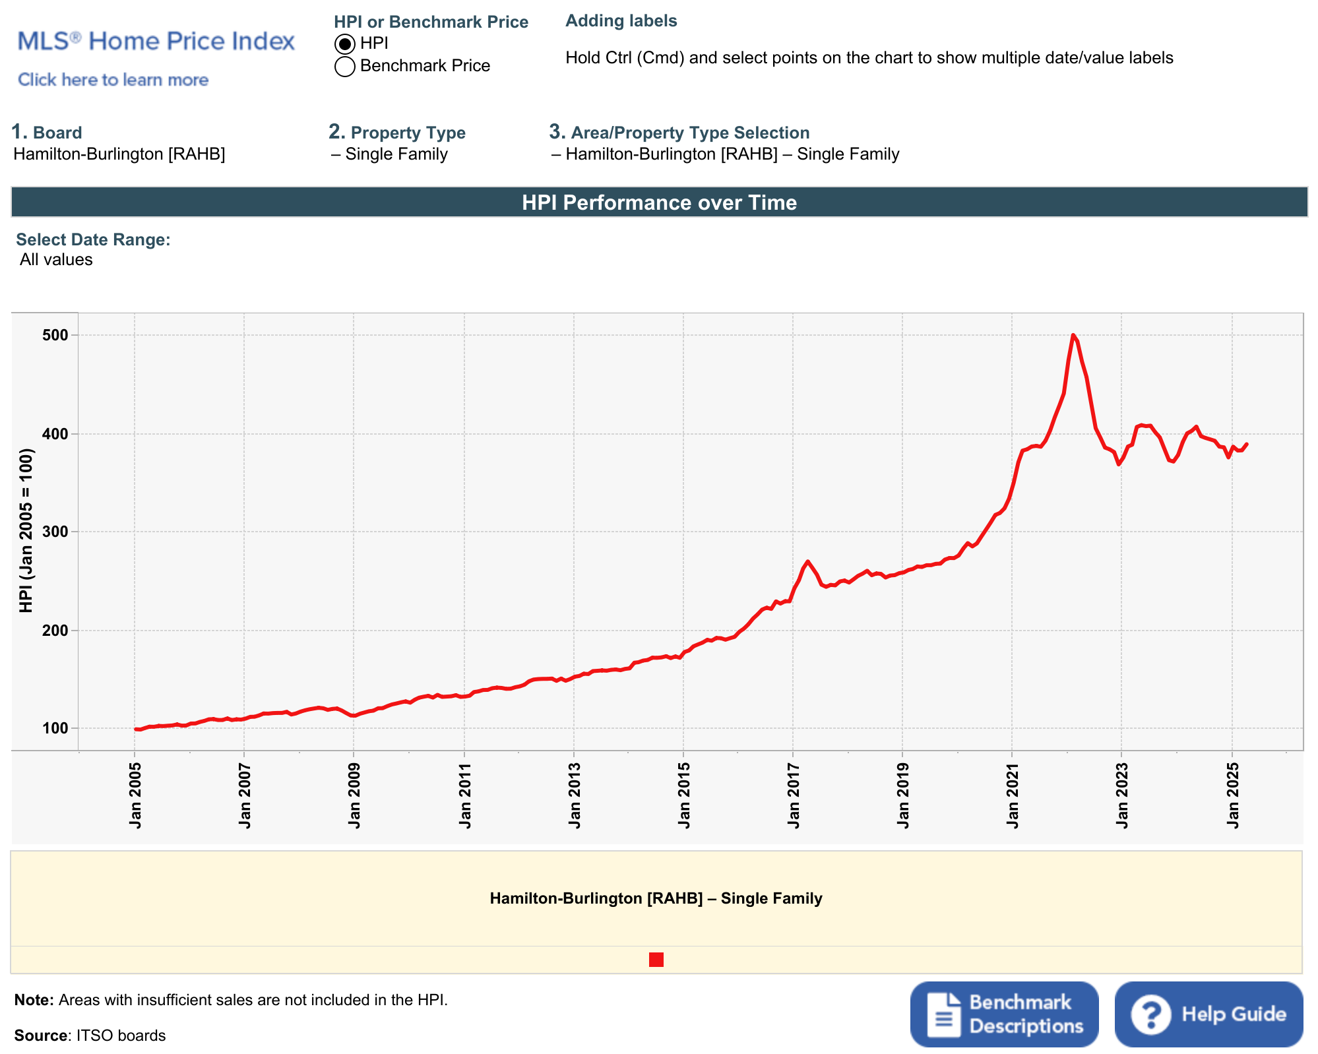Open the Select Date Range All values filter
This screenshot has height=1054, width=1318.
click(x=56, y=260)
